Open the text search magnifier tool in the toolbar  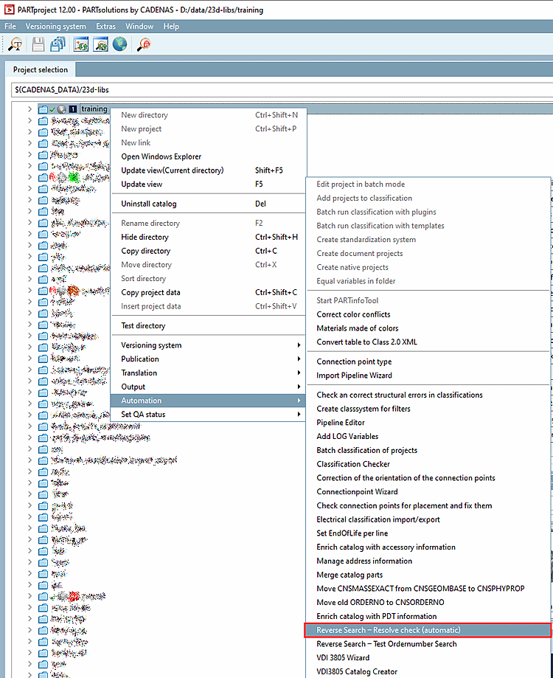pos(15,44)
